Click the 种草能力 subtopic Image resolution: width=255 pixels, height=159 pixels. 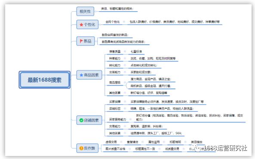coord(115,58)
